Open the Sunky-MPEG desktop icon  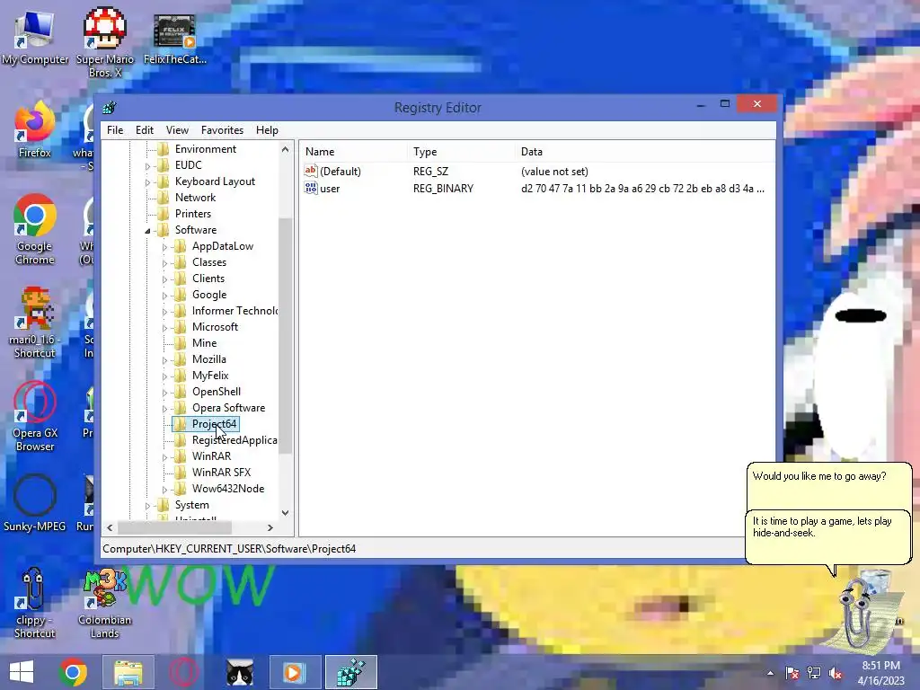coord(35,503)
